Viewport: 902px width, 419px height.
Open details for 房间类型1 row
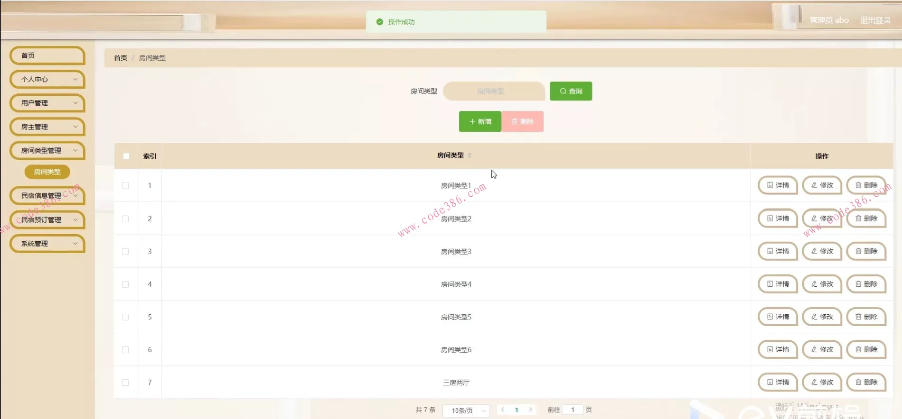tap(778, 185)
